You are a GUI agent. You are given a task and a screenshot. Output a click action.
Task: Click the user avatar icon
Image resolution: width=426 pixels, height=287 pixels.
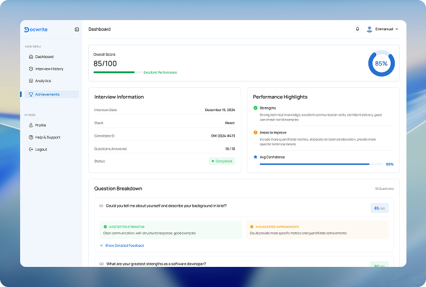[369, 29]
